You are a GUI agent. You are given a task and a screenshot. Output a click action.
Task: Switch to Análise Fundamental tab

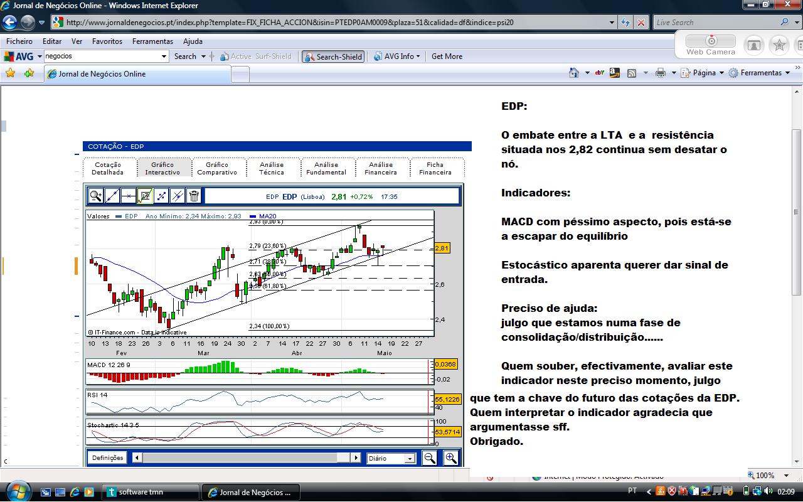point(326,168)
